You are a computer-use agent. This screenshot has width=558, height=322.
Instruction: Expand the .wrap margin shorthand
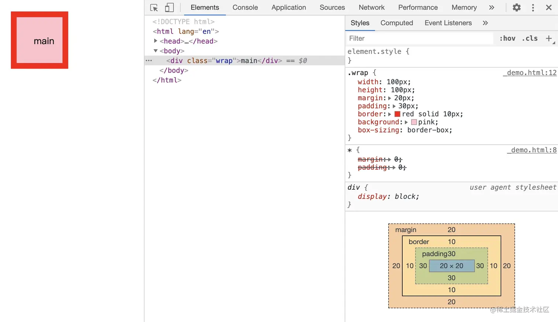(x=390, y=98)
